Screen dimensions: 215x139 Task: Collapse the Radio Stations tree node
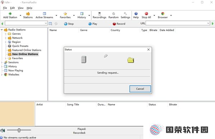click(x=2, y=30)
